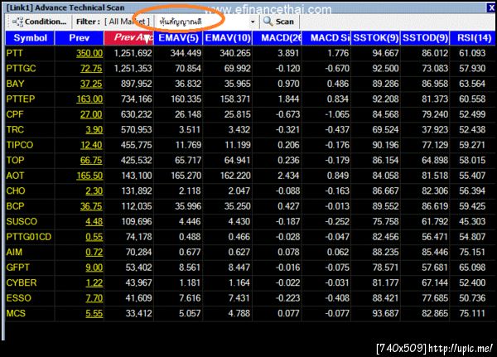This screenshot has height=357, width=497.
Task: Sort by RSI(14) column header
Action: click(x=473, y=38)
